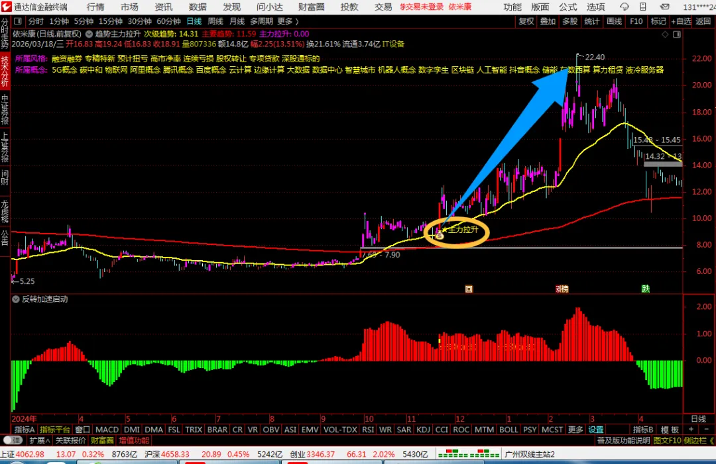Open 指标平台 indicator platform
This screenshot has width=716, height=464.
click(x=55, y=430)
